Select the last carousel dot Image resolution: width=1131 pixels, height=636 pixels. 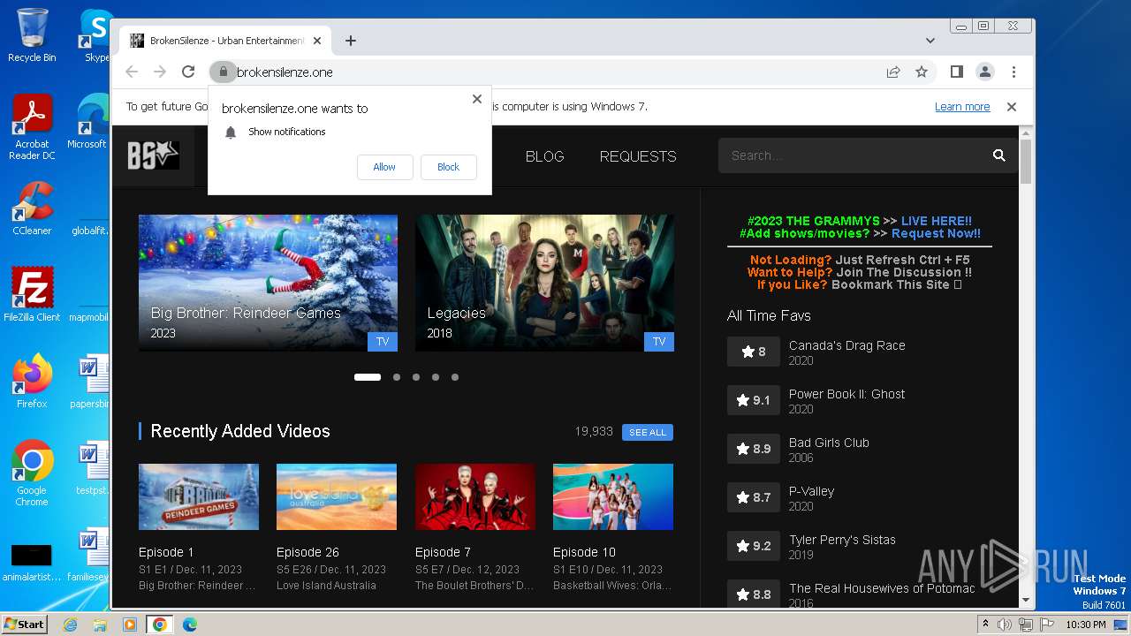(455, 377)
